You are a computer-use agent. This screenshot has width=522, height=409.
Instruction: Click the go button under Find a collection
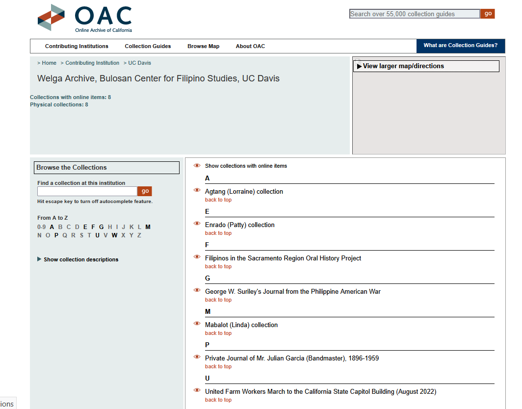click(144, 191)
